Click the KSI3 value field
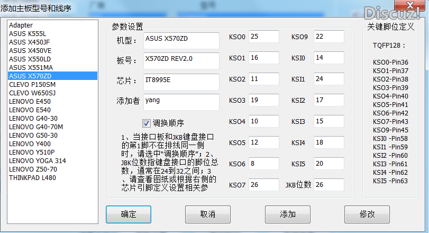Screen dimensions: 429x233 [329, 121]
